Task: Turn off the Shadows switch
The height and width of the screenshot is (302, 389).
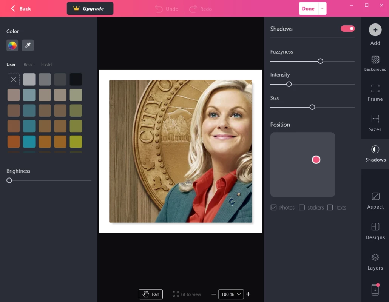Action: coord(347,29)
